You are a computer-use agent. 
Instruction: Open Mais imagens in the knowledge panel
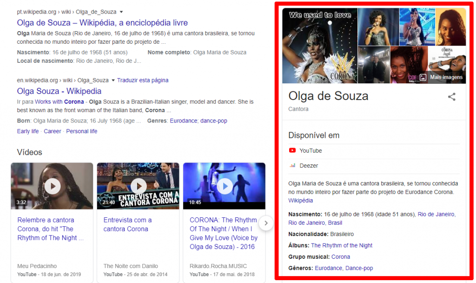click(x=441, y=77)
